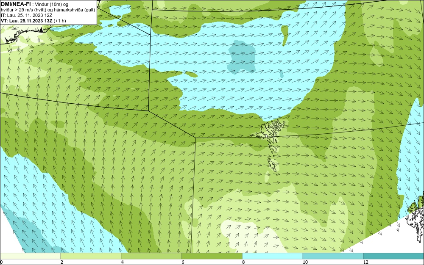
Task: Click the legend tick label '8'
Action: [x=244, y=262]
